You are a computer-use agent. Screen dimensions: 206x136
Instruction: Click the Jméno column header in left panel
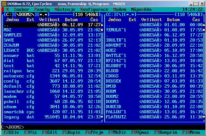pos(13,20)
